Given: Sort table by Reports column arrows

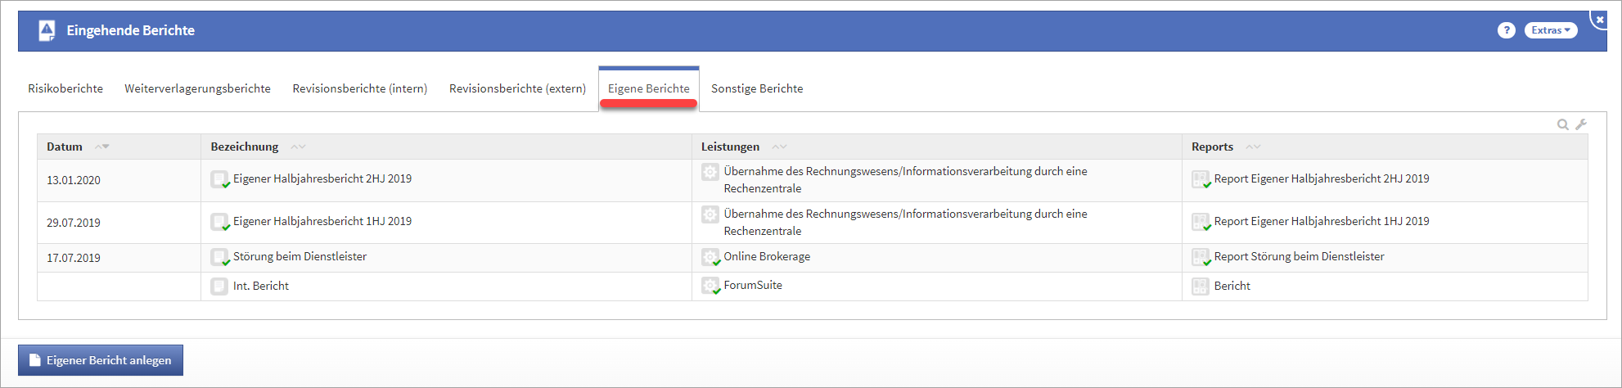Looking at the screenshot, I should point(1253,147).
